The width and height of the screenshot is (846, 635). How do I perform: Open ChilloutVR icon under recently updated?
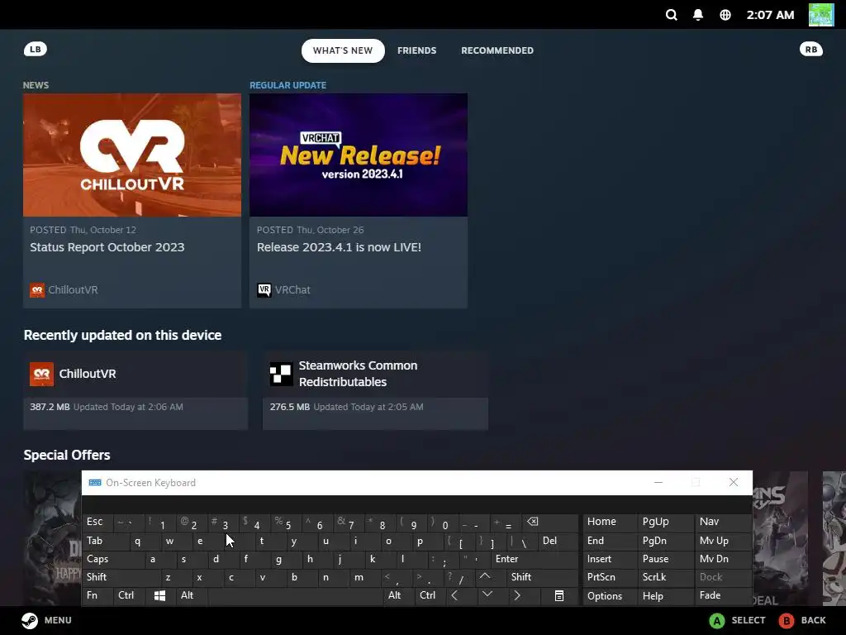[x=41, y=374]
